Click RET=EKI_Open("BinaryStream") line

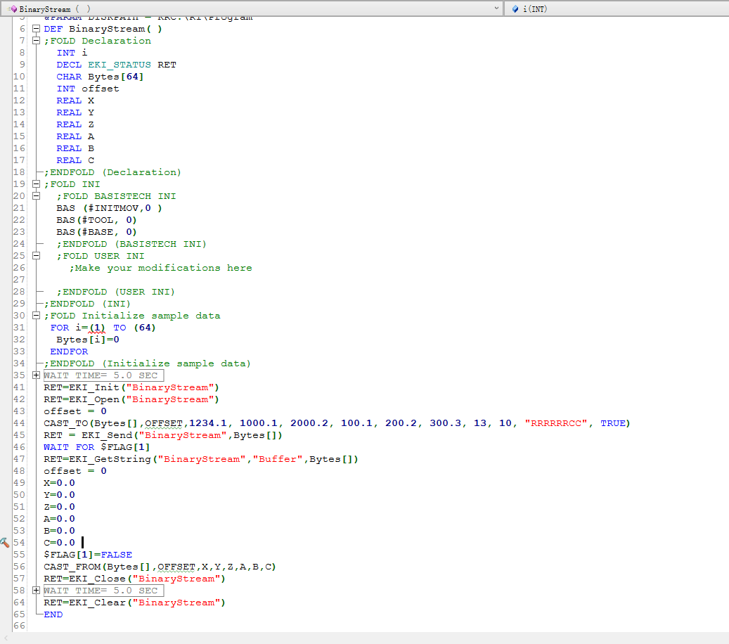131,399
